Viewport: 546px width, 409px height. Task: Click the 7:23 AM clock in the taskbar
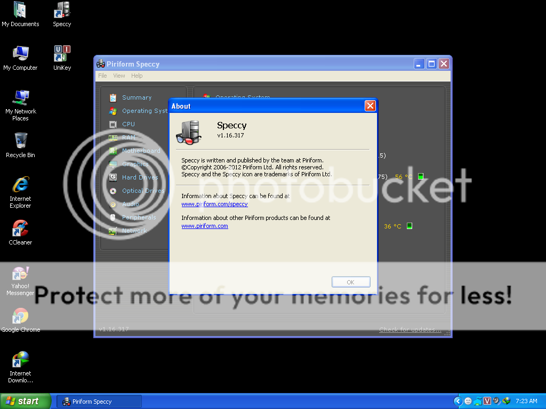[526, 401]
